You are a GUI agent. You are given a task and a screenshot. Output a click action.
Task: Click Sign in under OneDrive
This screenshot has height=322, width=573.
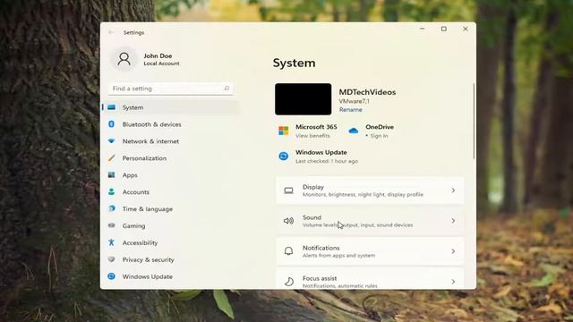tap(379, 135)
